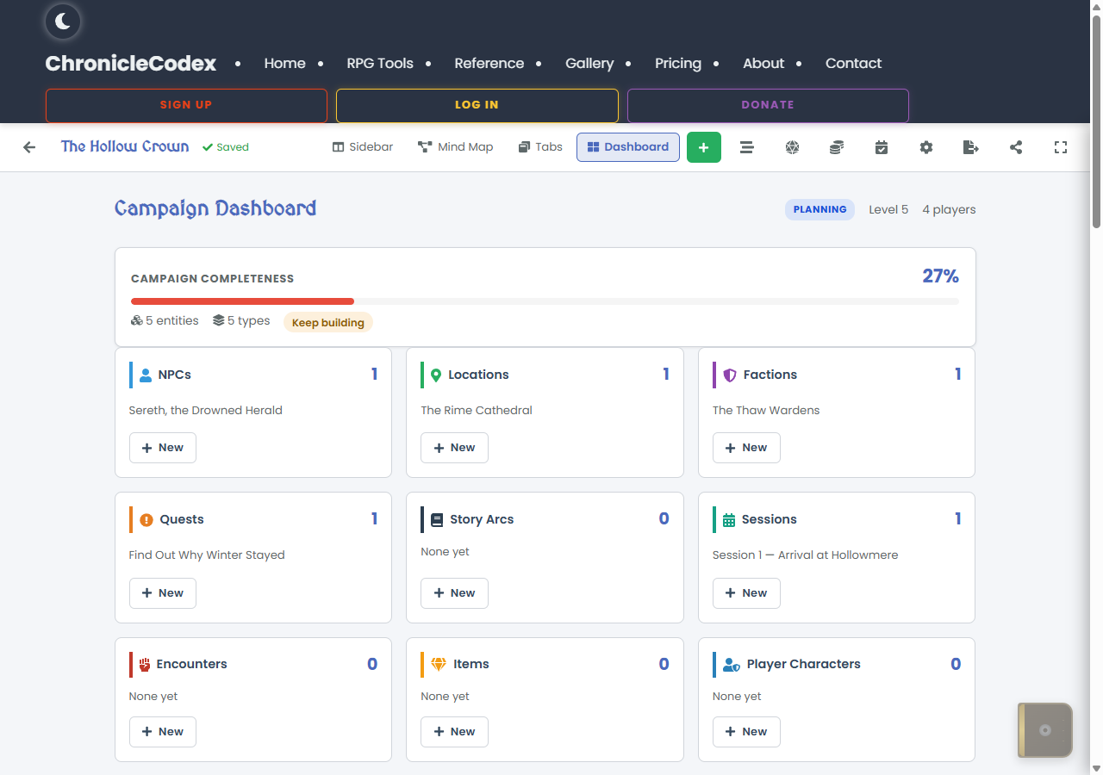The height and width of the screenshot is (775, 1103).
Task: Click the coins stack icon
Action: point(837,147)
